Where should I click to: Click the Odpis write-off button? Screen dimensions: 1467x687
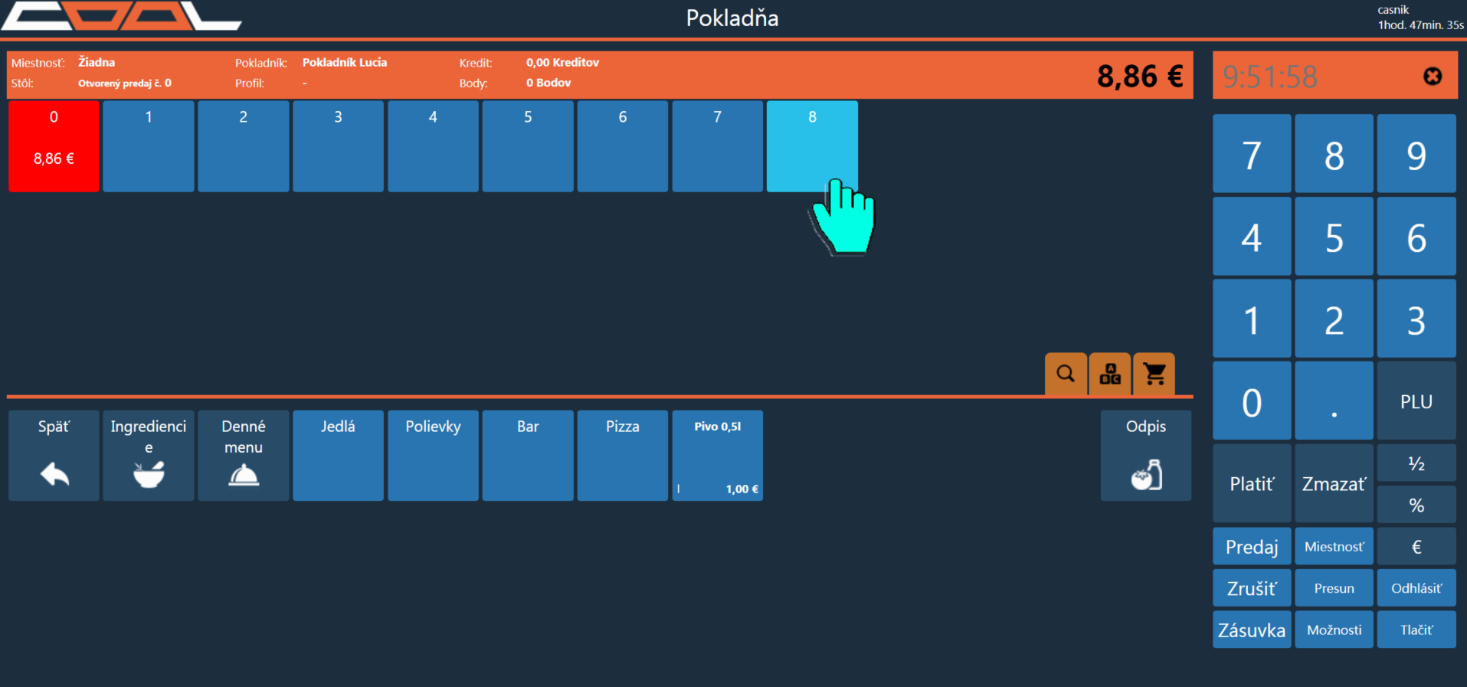click(x=1145, y=456)
